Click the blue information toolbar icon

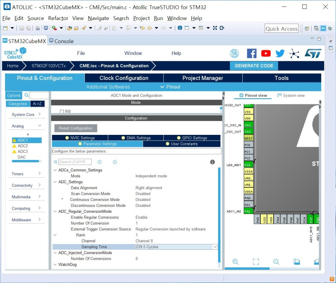[180, 28]
